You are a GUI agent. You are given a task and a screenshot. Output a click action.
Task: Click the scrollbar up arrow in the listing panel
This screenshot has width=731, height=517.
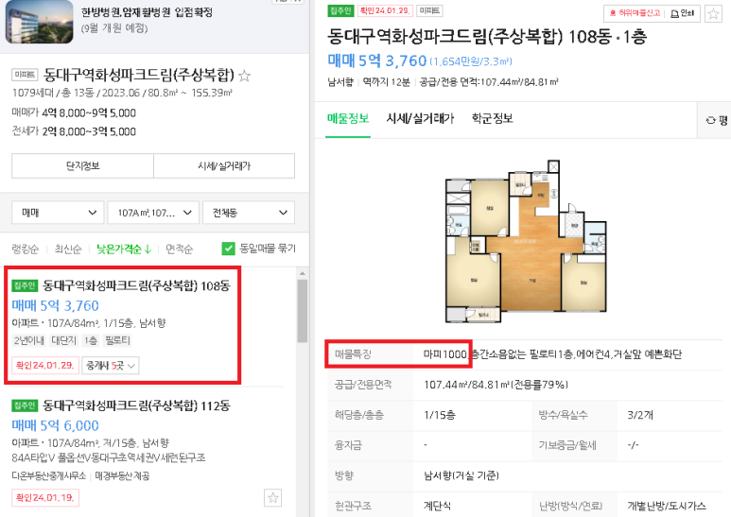click(x=302, y=273)
